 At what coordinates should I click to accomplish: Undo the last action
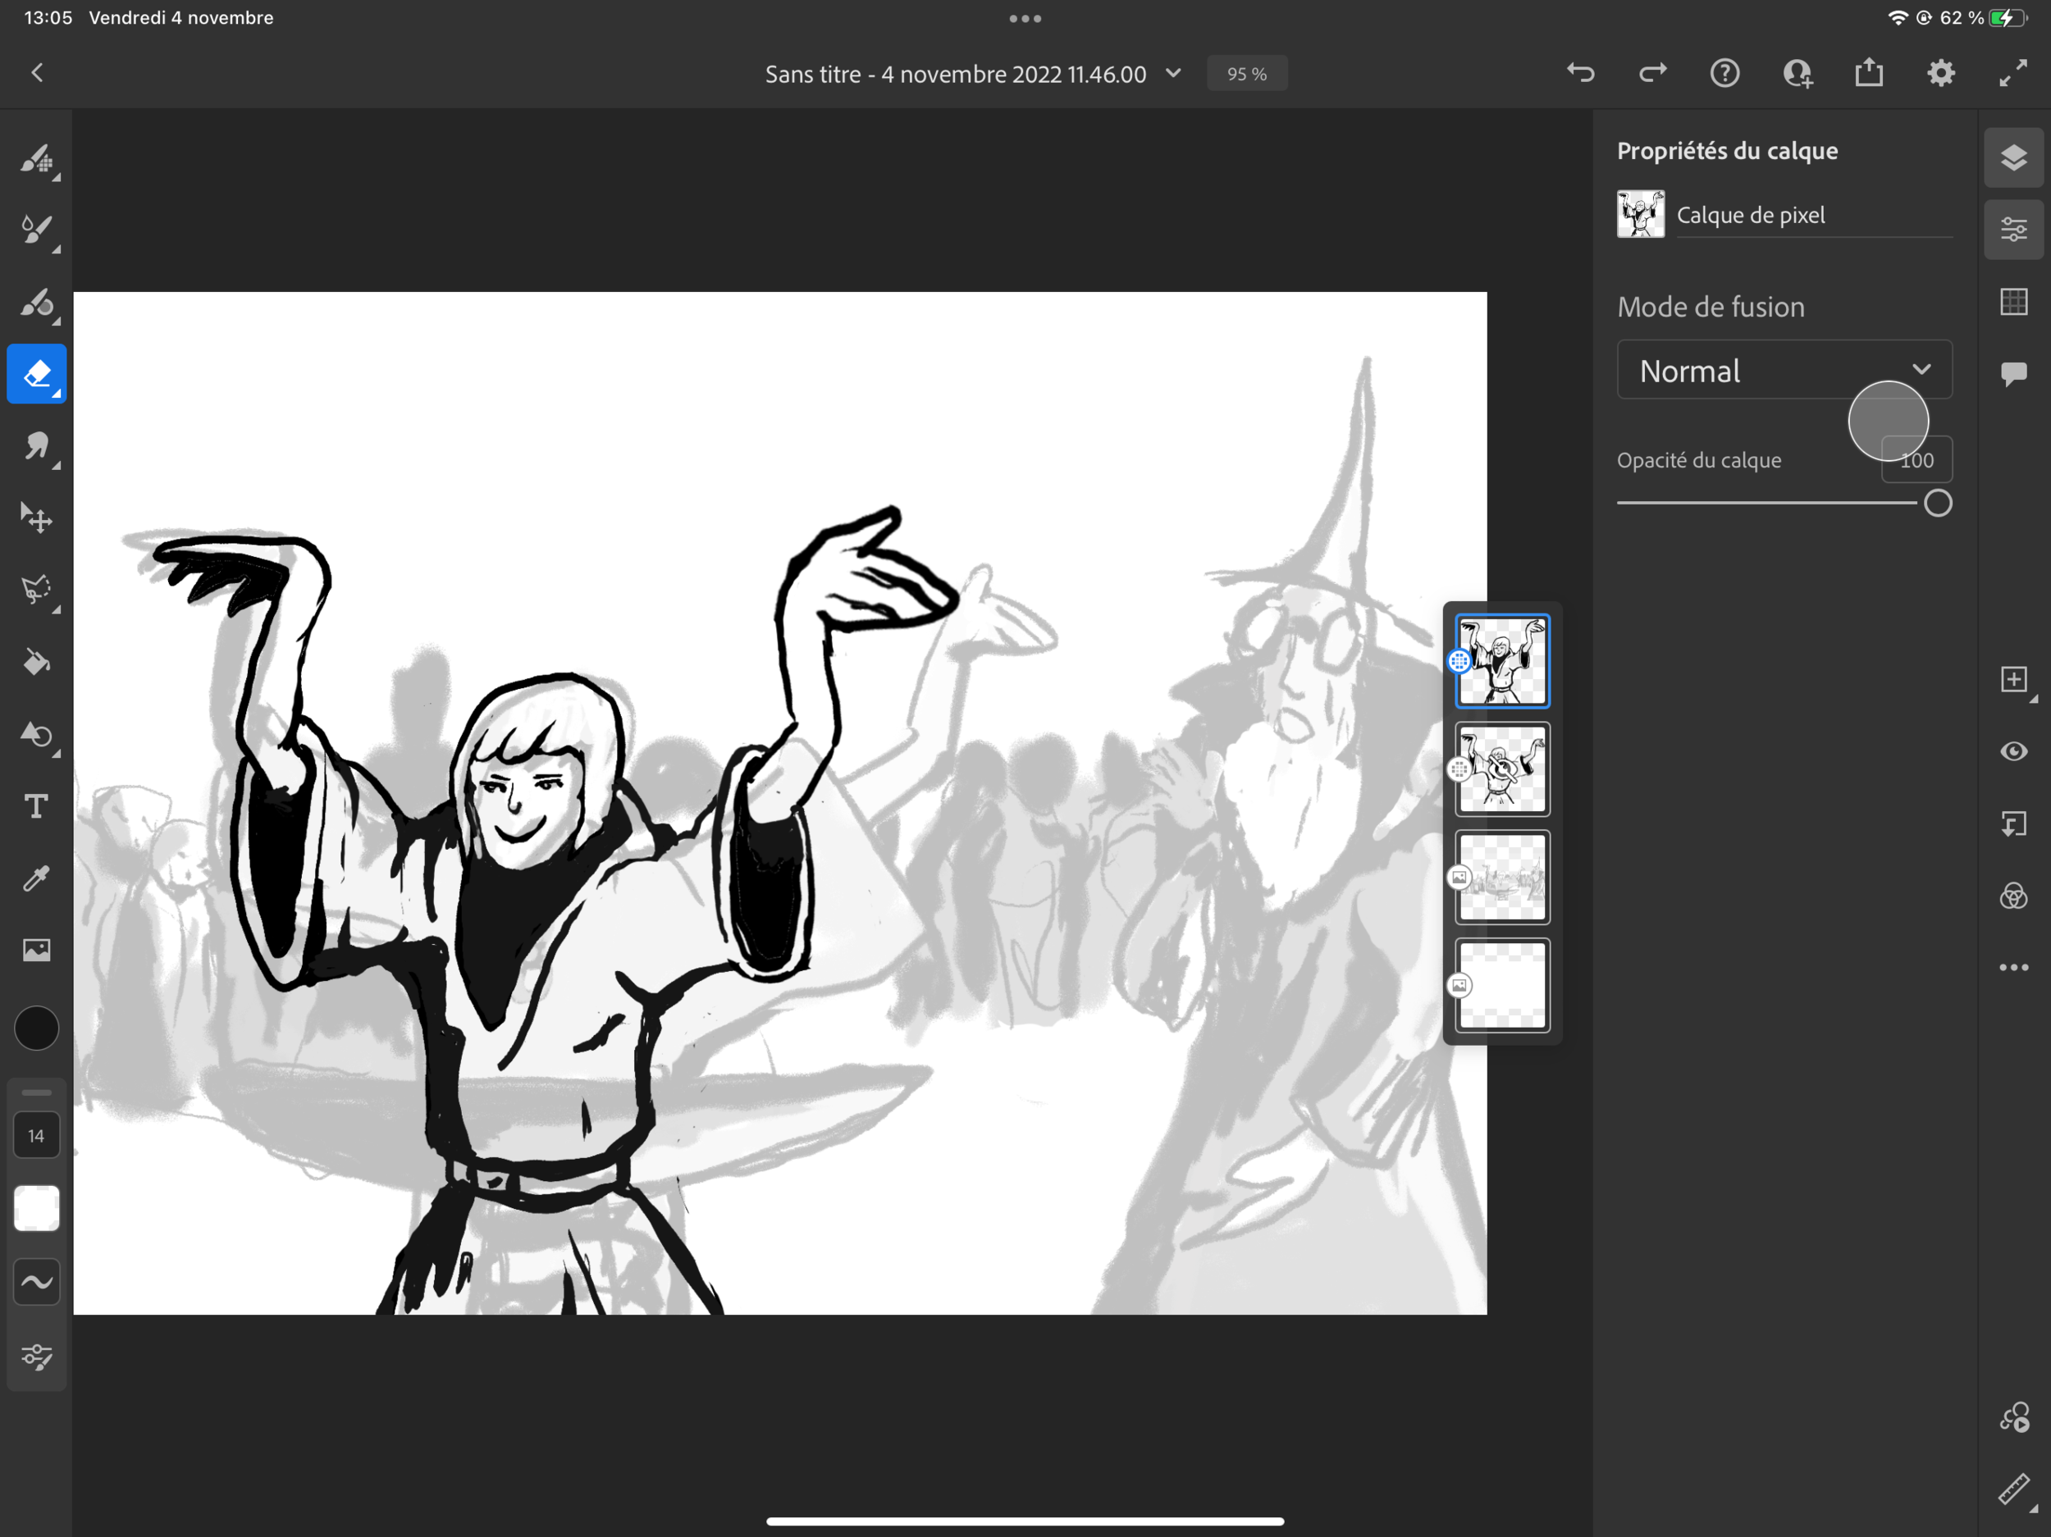1580,73
